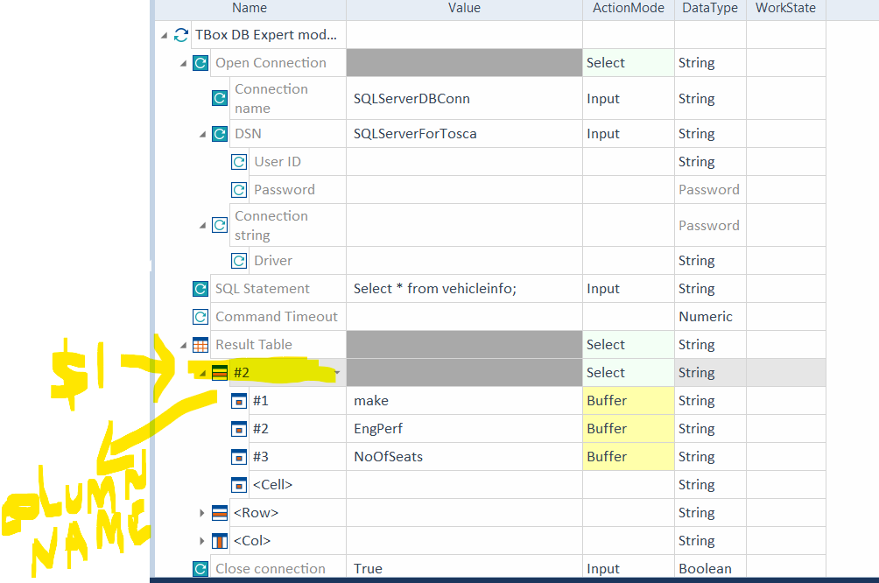Click the Select action mode of Result Table
The width and height of the screenshot is (879, 583).
627,345
